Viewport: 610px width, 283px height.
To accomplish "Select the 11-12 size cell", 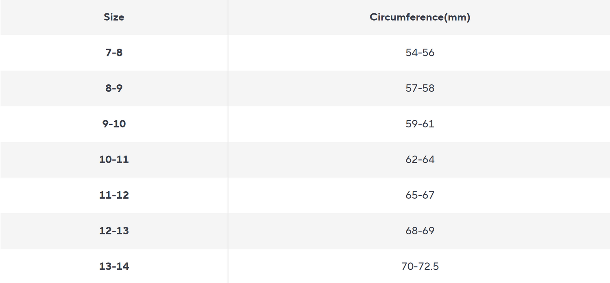I will click(114, 195).
